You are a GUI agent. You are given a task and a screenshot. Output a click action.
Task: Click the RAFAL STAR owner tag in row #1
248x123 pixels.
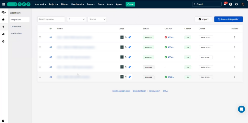pos(206,67)
